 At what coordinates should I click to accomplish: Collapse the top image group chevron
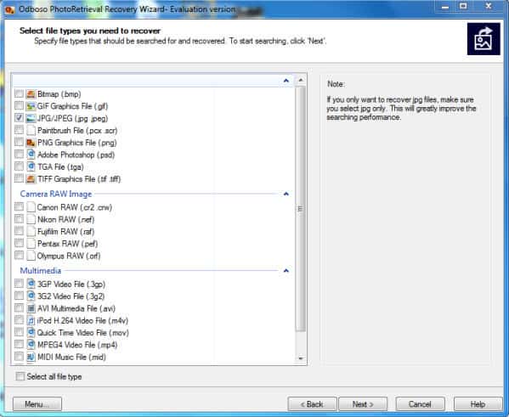pyautogui.click(x=286, y=81)
